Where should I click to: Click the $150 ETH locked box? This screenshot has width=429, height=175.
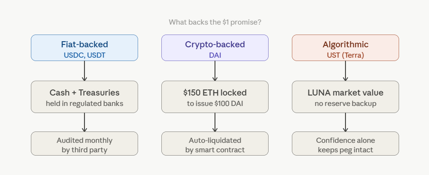pos(215,97)
